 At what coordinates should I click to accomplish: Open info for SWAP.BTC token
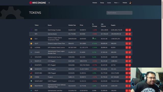click(x=127, y=65)
